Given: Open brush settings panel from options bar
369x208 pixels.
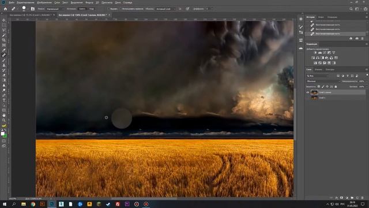Looking at the screenshot, I should point(33,9).
